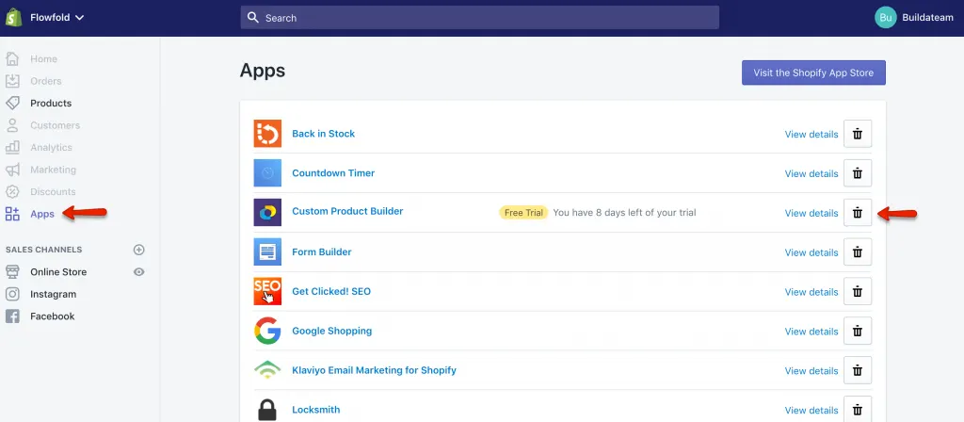Screen dimensions: 964x422
Task: Open the Back in Stock app
Action: point(324,134)
